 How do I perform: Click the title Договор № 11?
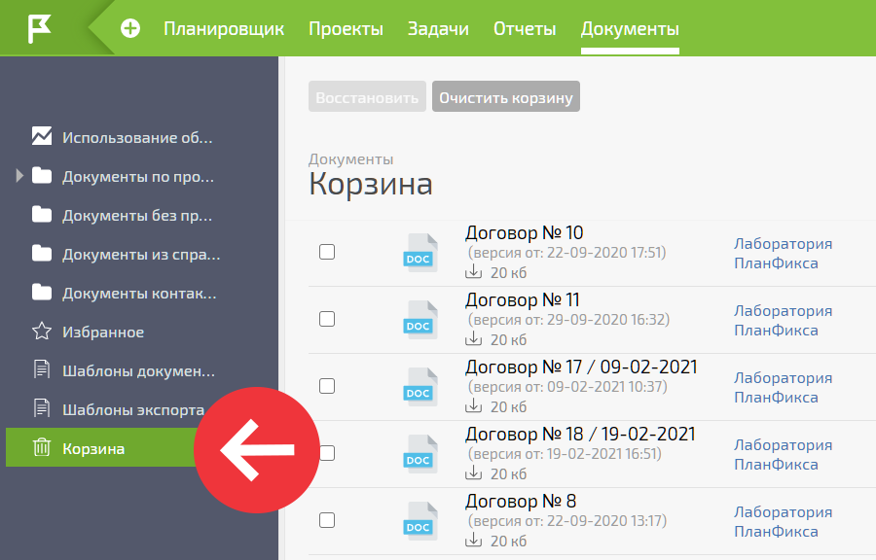tap(523, 299)
